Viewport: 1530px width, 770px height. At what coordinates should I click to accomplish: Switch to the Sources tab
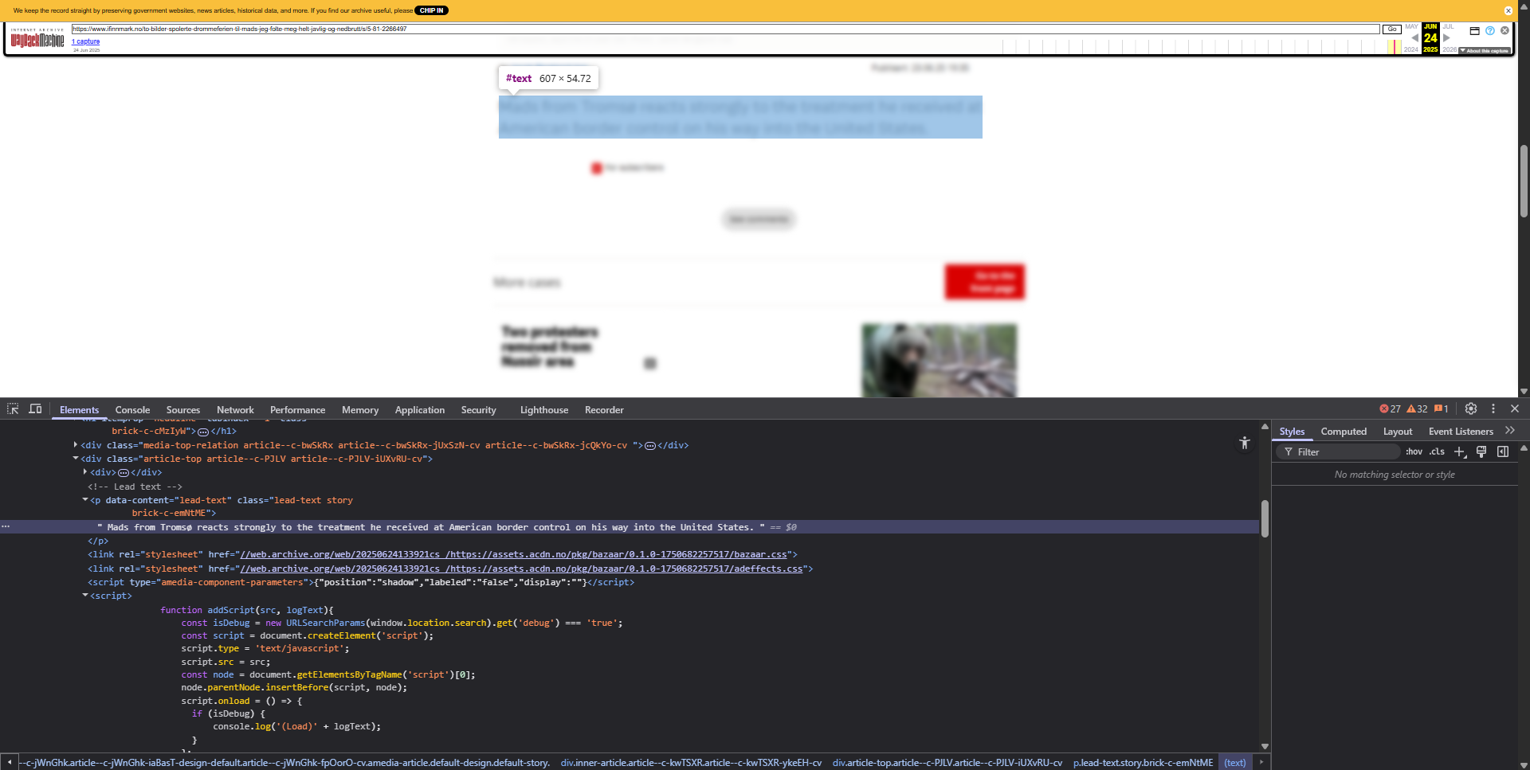pyautogui.click(x=183, y=409)
